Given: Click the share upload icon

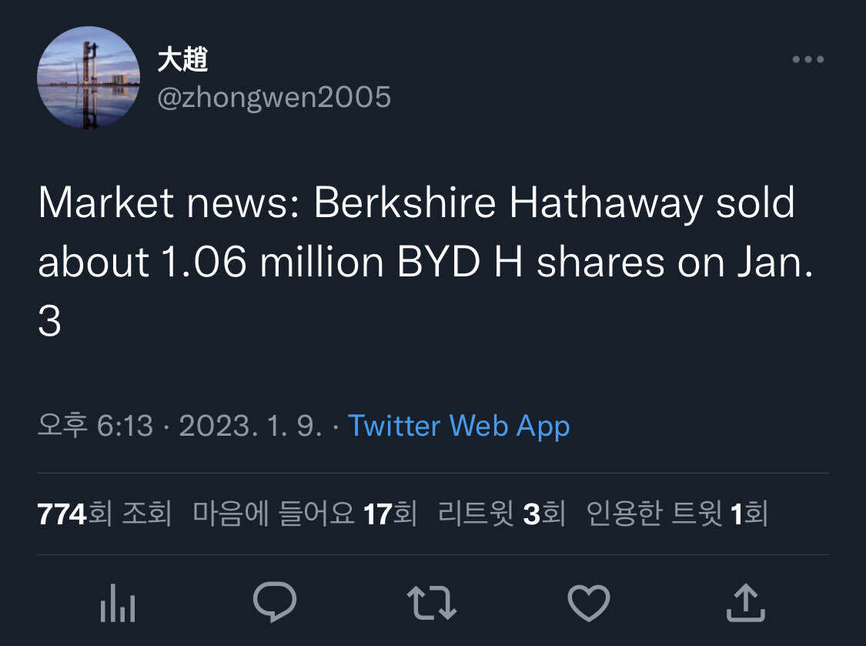Looking at the screenshot, I should click(746, 602).
